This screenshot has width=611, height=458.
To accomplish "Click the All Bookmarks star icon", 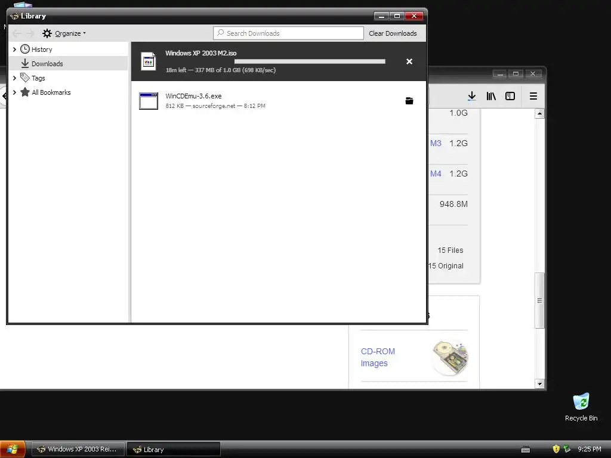I will 25,92.
